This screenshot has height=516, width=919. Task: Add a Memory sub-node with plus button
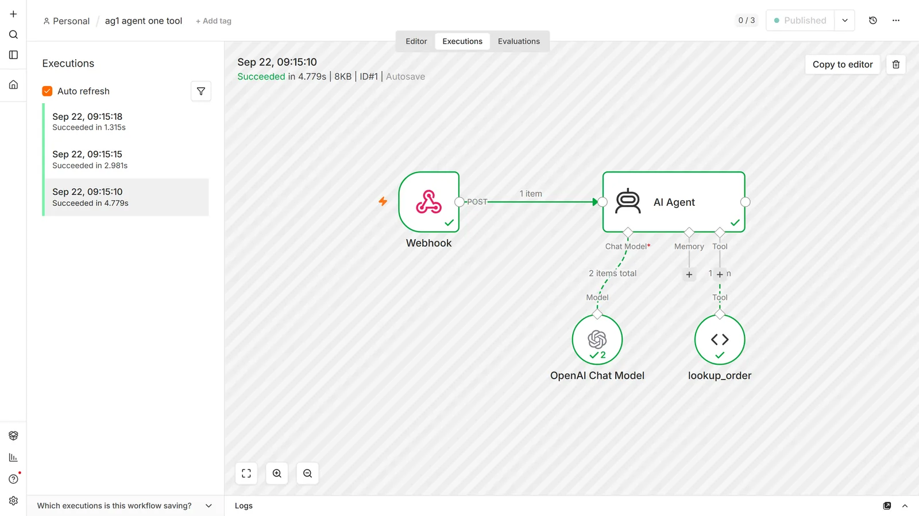(x=689, y=275)
